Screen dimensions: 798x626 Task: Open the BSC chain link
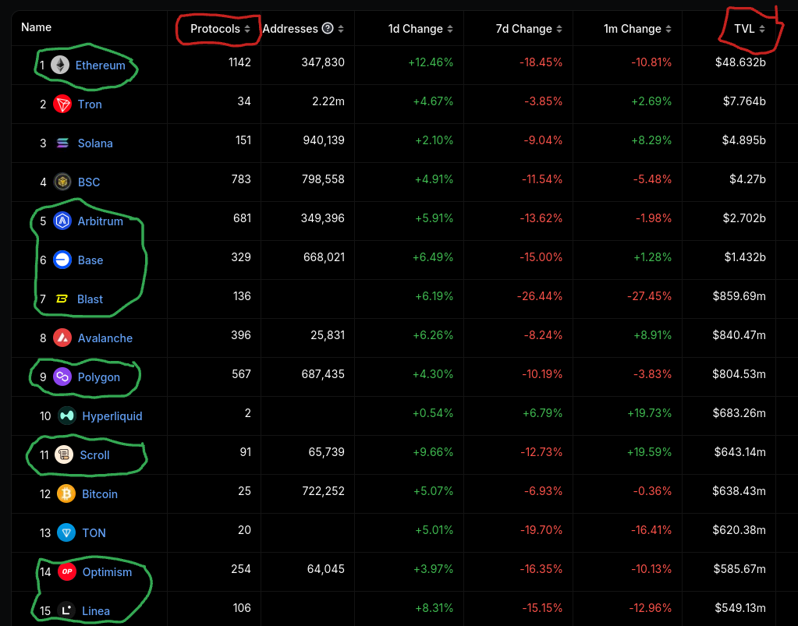tap(89, 182)
